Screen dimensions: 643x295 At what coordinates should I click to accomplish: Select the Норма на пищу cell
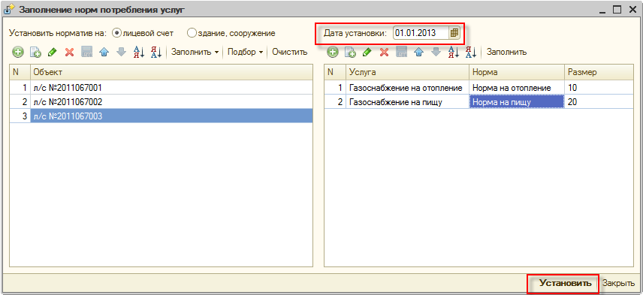click(517, 102)
